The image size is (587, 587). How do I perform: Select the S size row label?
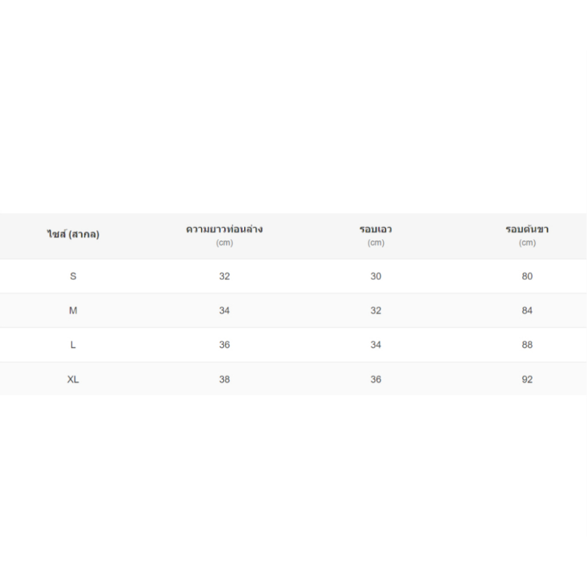click(73, 276)
